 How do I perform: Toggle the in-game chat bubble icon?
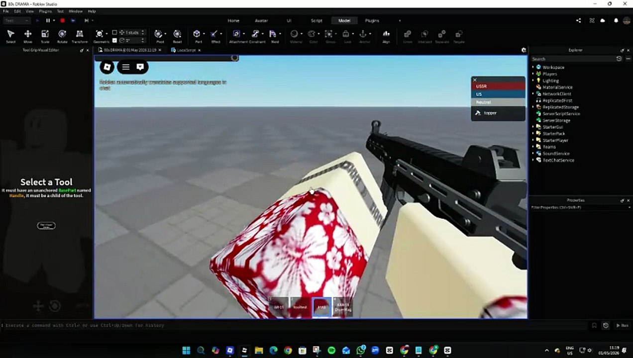pyautogui.click(x=140, y=67)
